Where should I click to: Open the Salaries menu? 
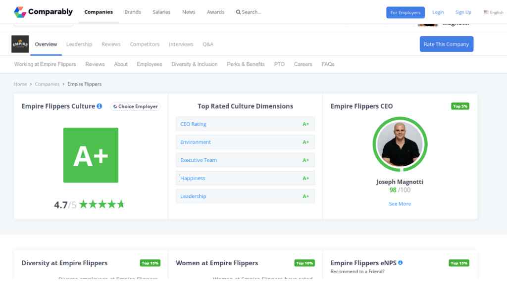[161, 12]
